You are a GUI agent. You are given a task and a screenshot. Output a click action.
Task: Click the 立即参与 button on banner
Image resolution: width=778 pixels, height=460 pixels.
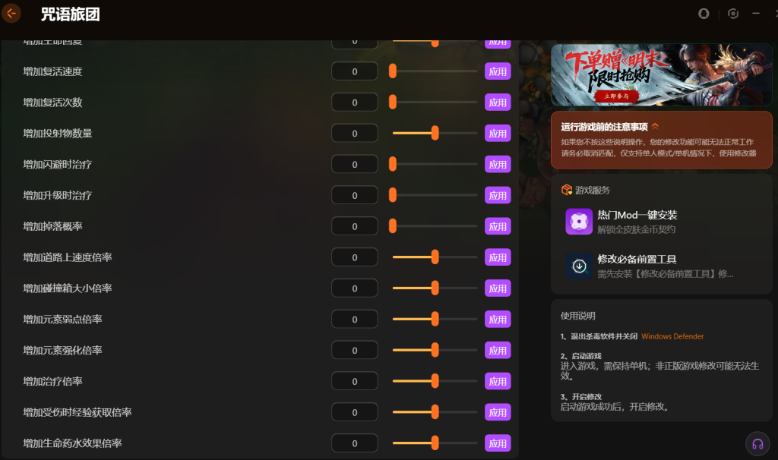coord(616,96)
